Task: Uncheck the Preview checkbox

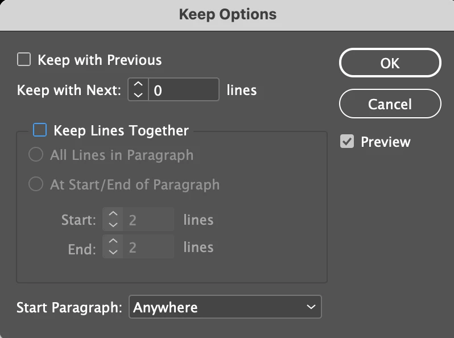Action: (x=347, y=142)
